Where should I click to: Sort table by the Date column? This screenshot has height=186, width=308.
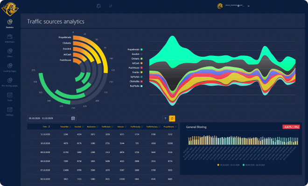click(45, 126)
